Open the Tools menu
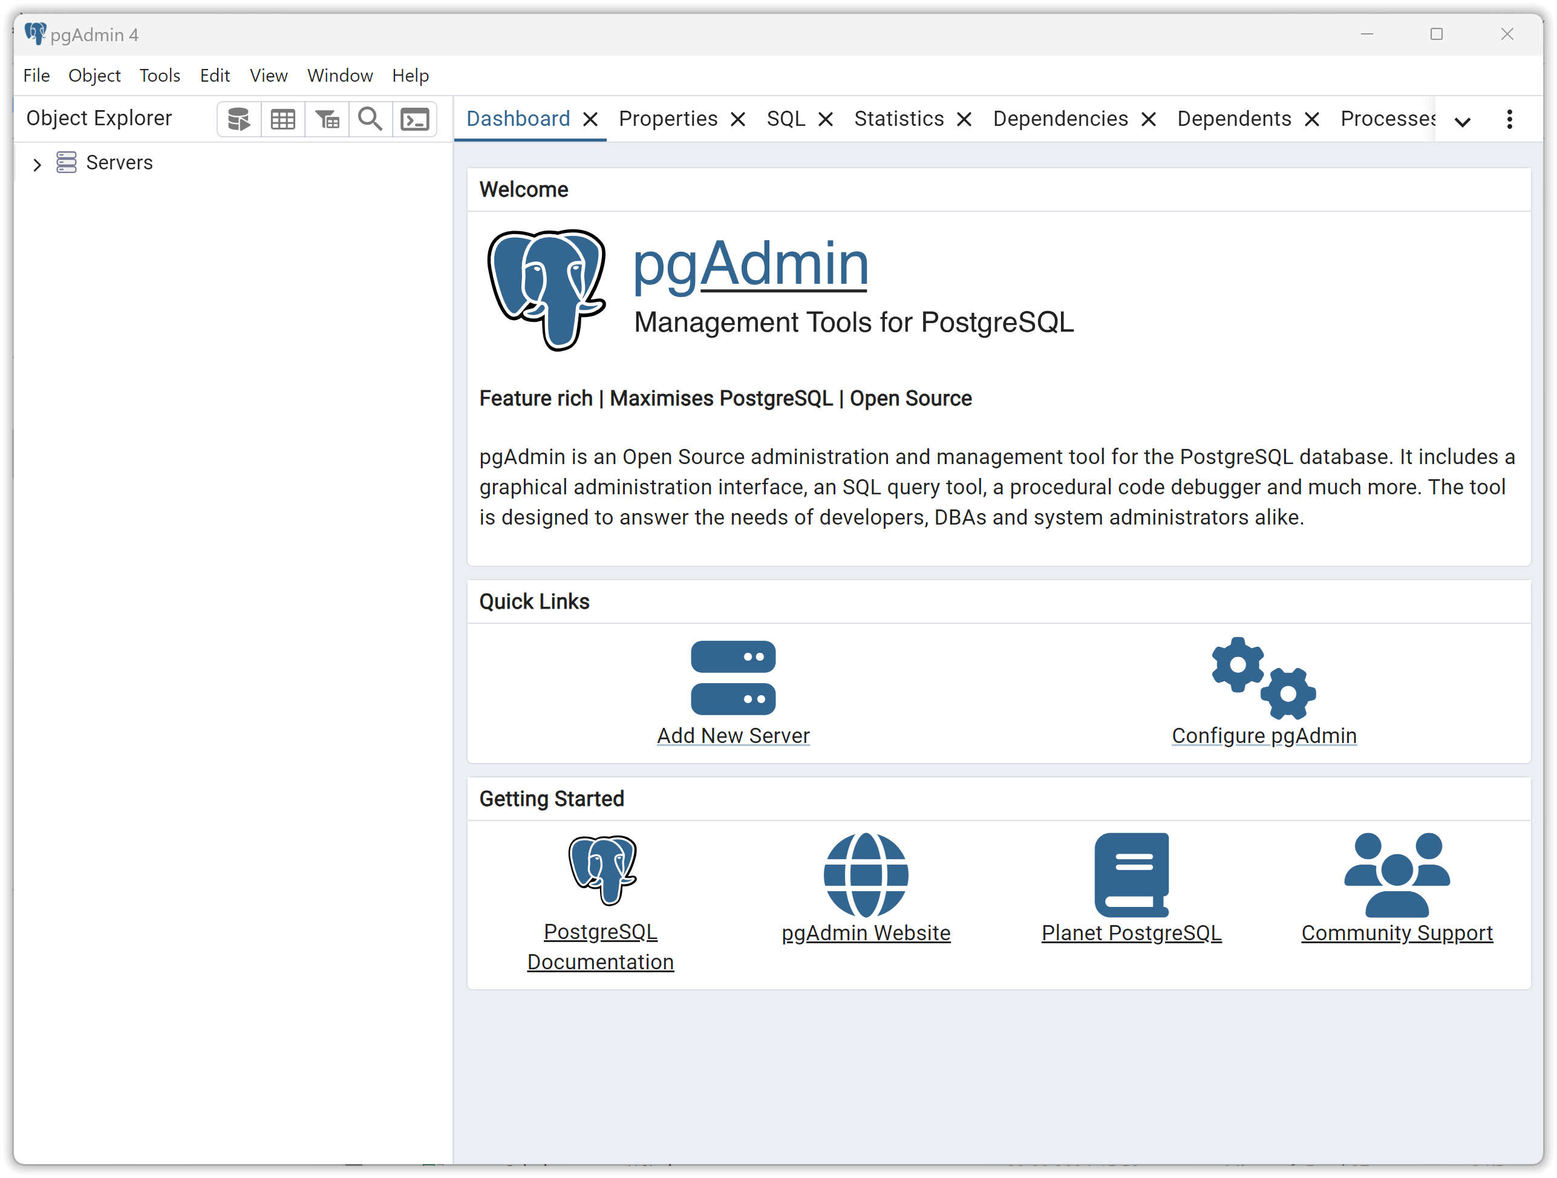 pos(160,76)
